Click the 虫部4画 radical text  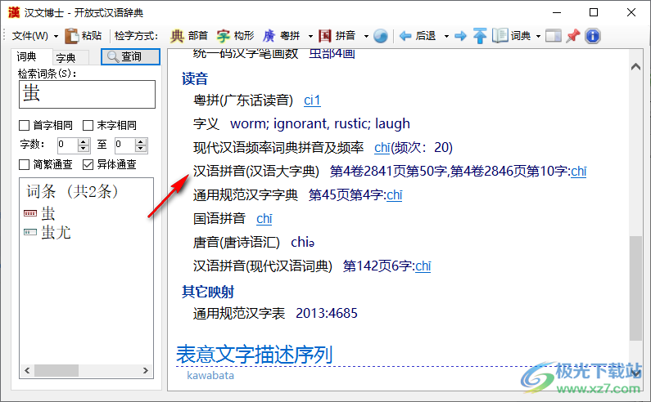click(x=332, y=54)
